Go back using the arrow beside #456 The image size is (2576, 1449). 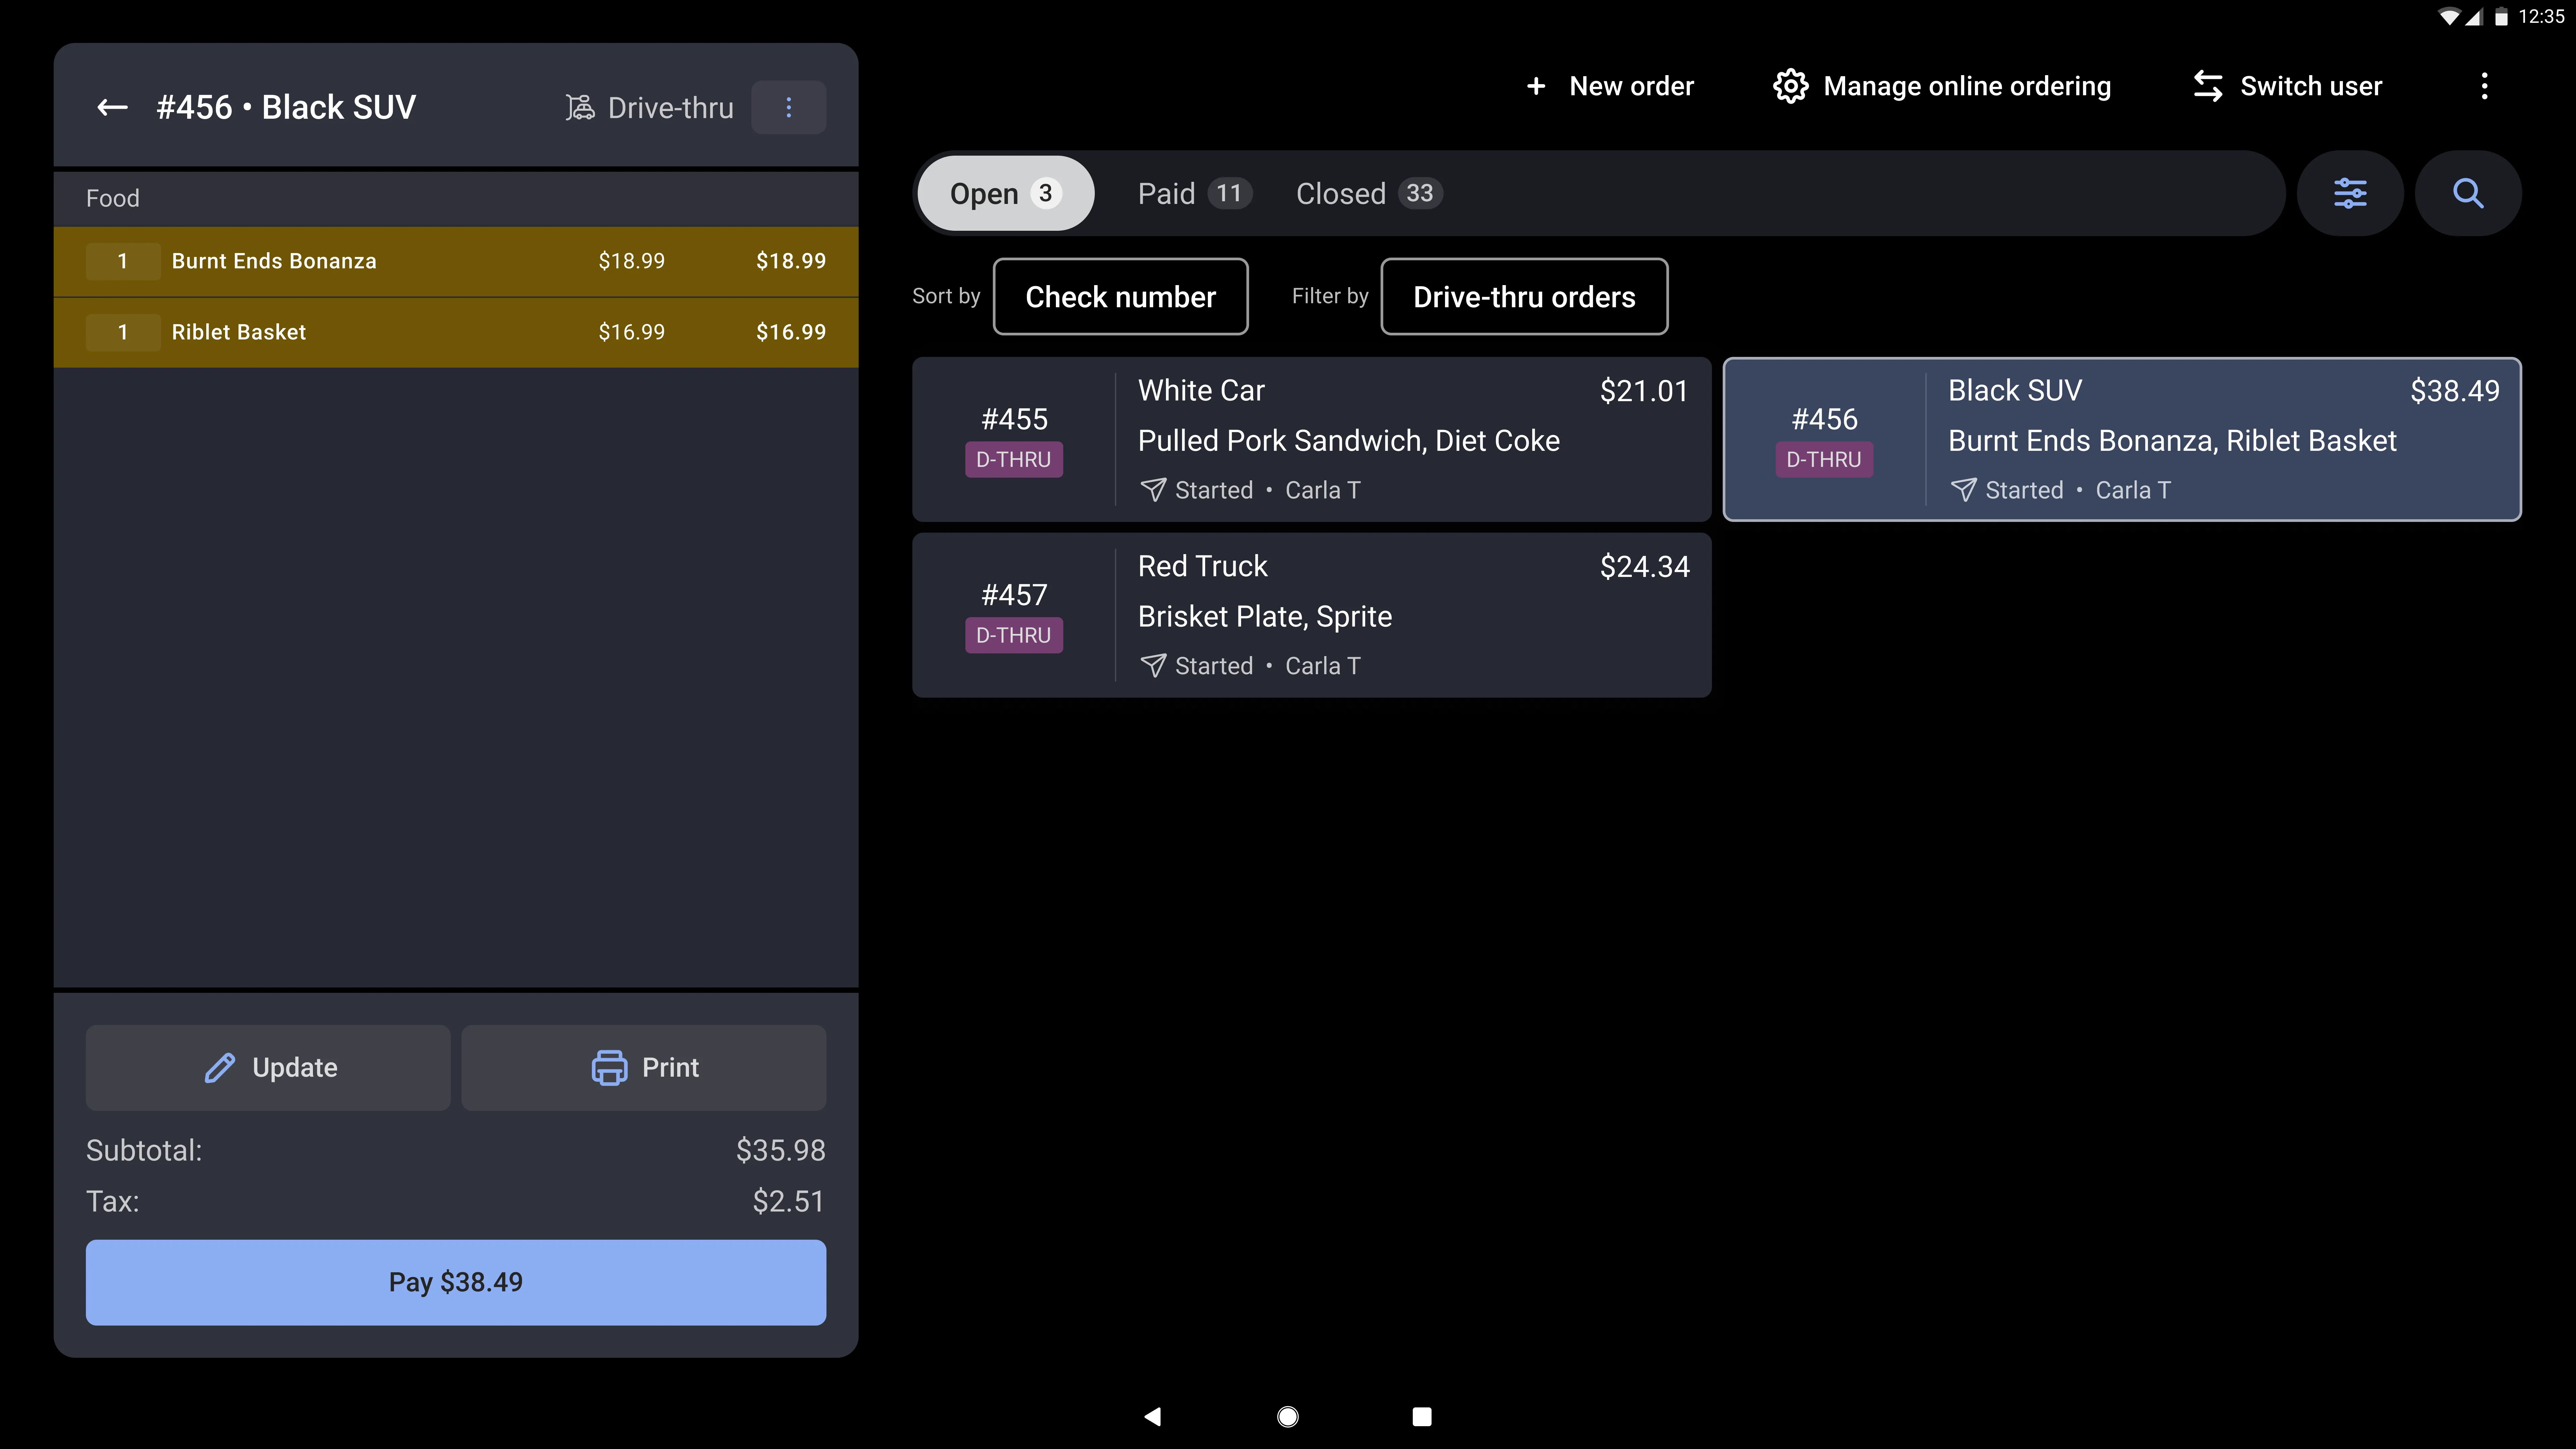(112, 107)
